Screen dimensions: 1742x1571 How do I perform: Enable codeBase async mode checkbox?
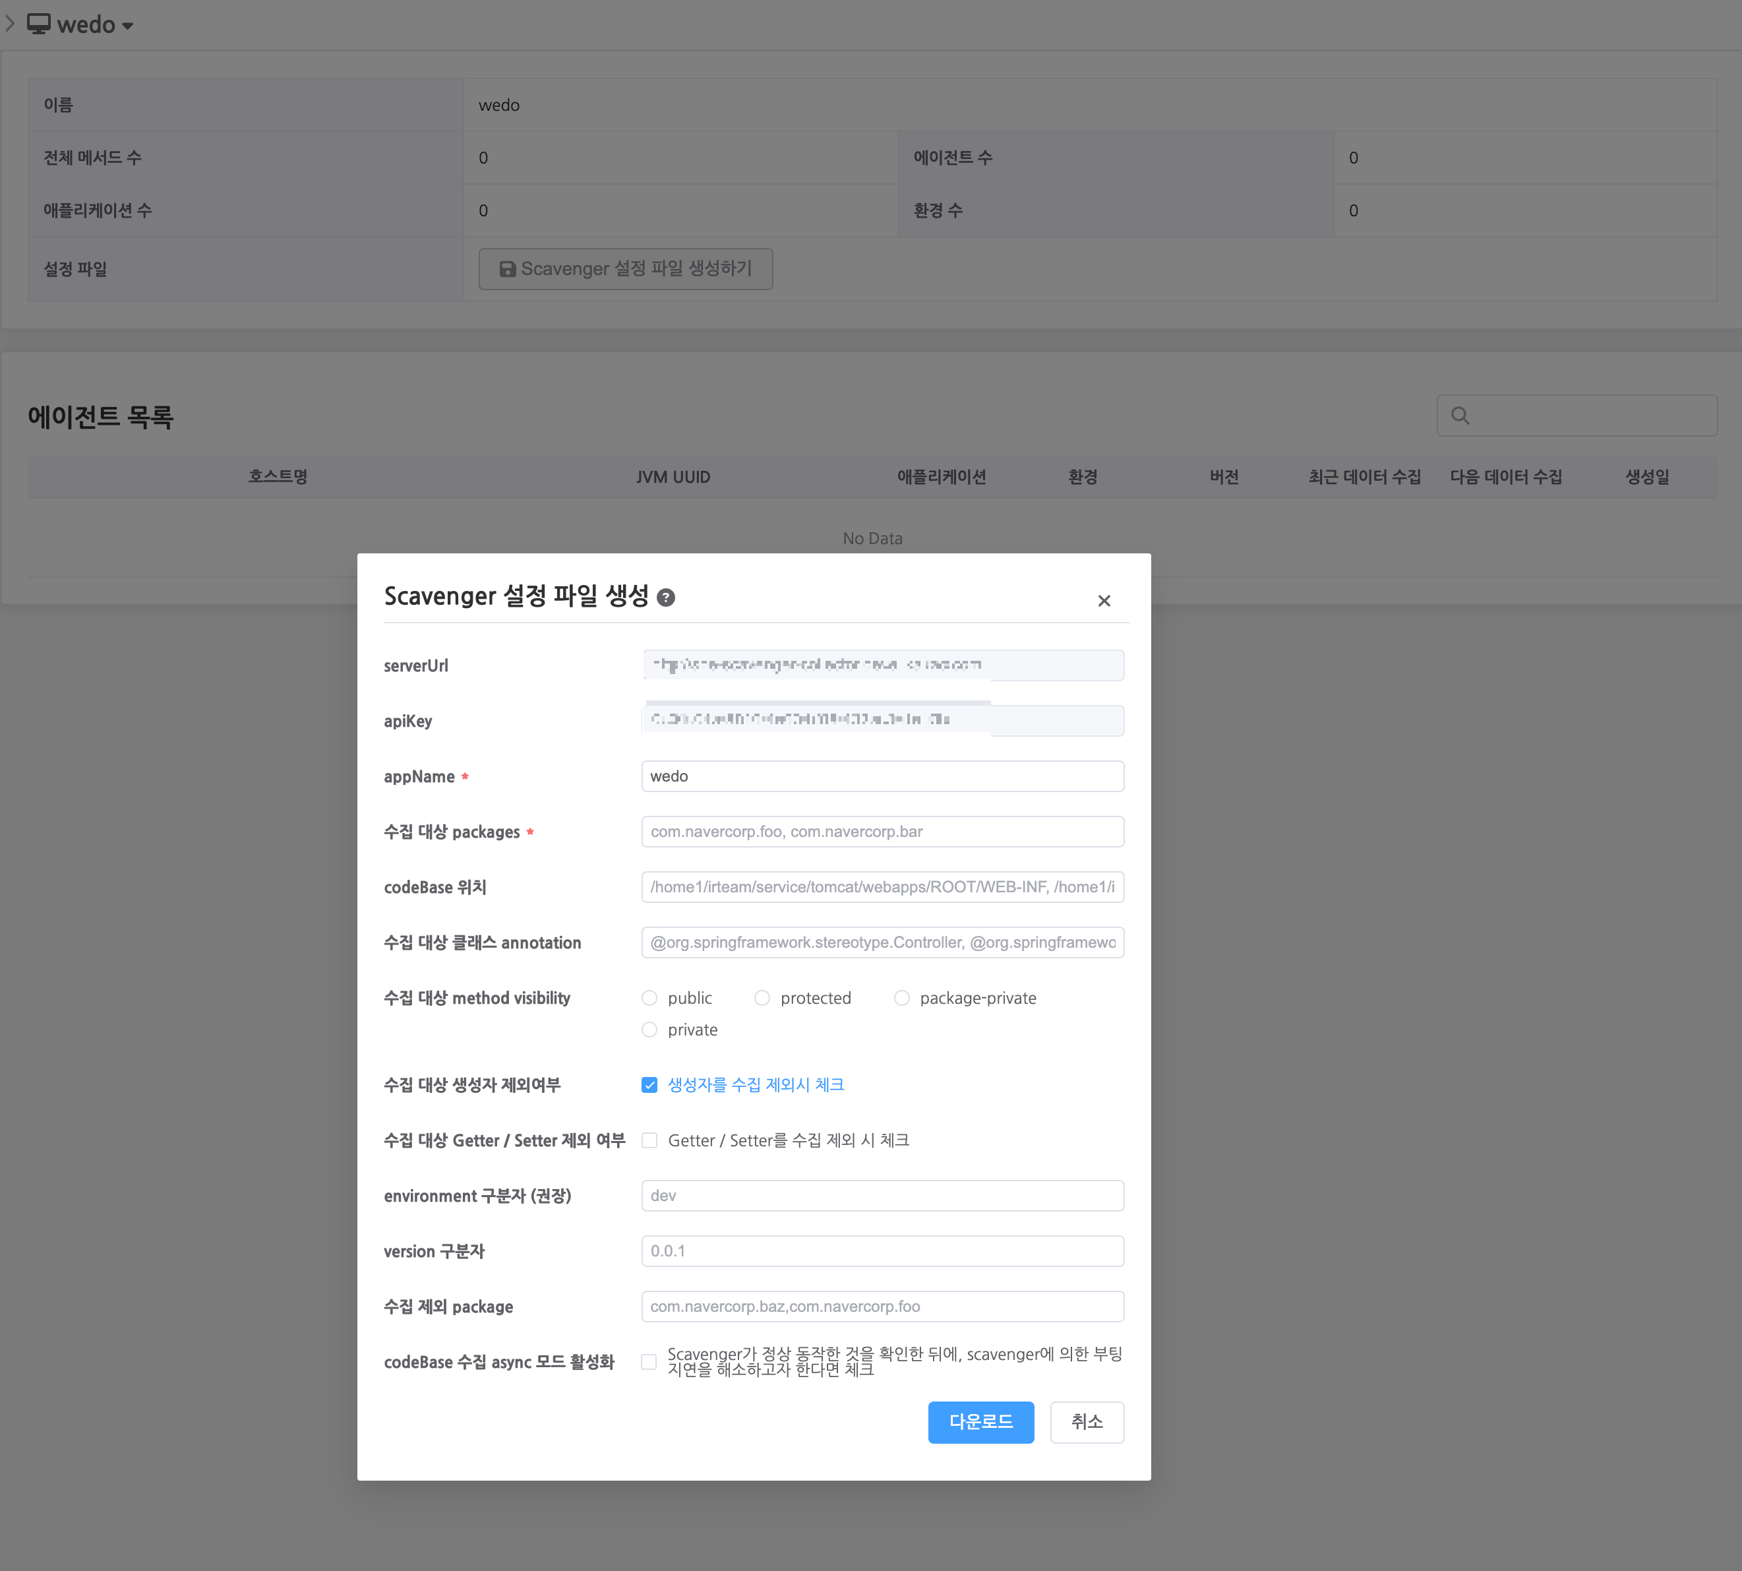649,1362
